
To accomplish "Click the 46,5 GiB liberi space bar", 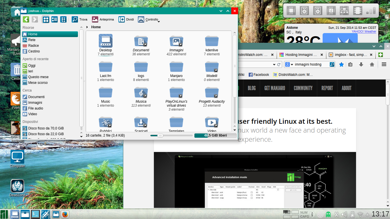I will 215,135.
